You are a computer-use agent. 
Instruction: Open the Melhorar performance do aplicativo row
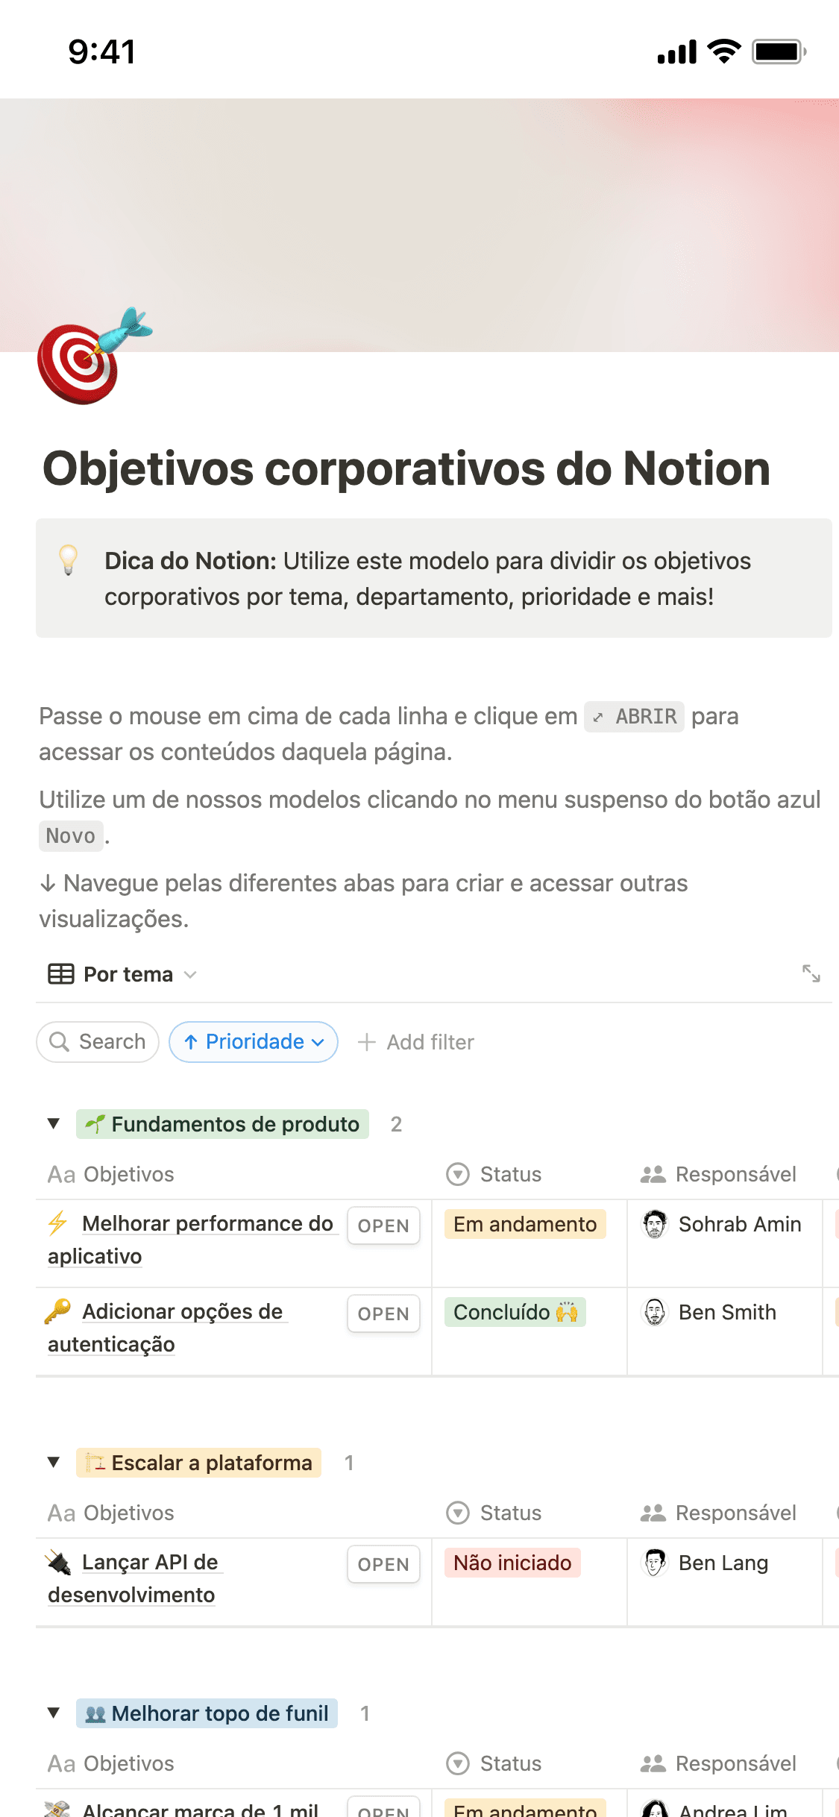[383, 1226]
